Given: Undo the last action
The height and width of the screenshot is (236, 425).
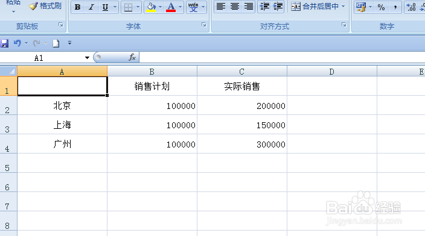Looking at the screenshot, I should point(18,43).
